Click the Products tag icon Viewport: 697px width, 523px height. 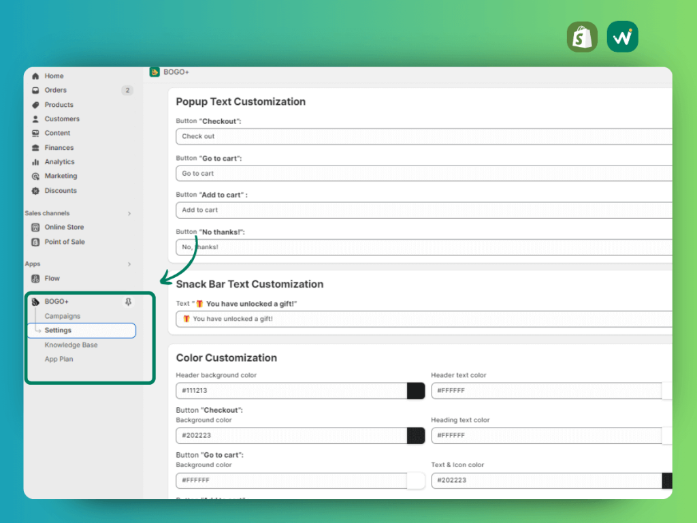click(x=35, y=105)
